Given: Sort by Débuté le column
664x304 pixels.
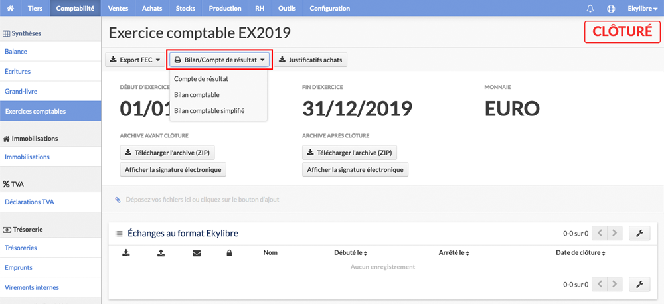Looking at the screenshot, I should coord(350,253).
